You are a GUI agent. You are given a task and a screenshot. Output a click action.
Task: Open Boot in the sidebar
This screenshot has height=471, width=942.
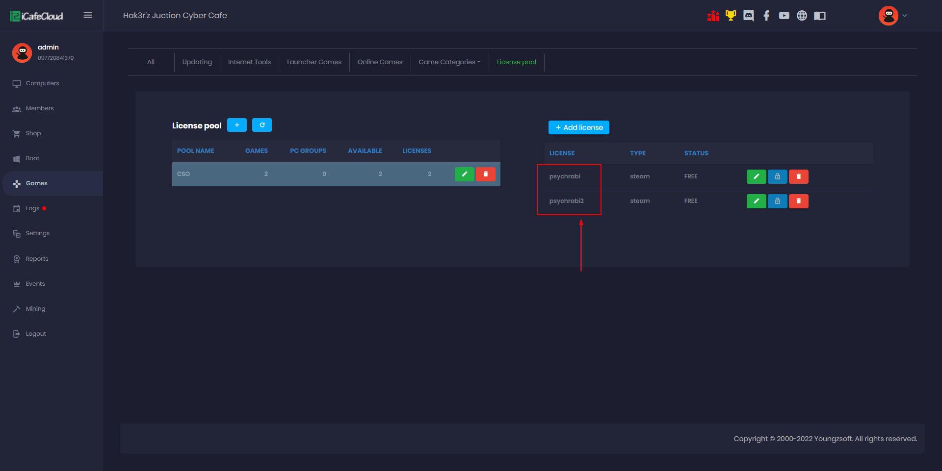[52, 158]
